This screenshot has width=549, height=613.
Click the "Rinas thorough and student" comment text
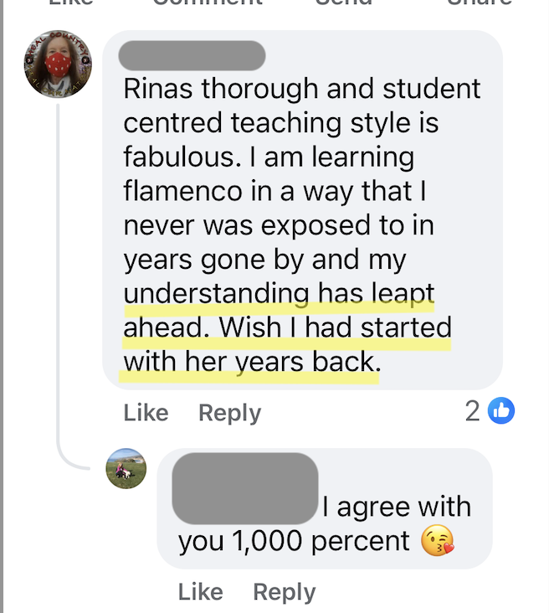click(302, 89)
